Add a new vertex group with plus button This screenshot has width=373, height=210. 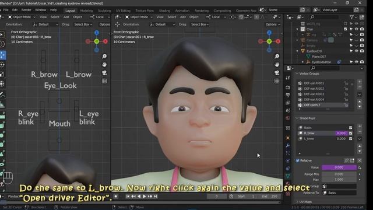pyautogui.click(x=360, y=82)
